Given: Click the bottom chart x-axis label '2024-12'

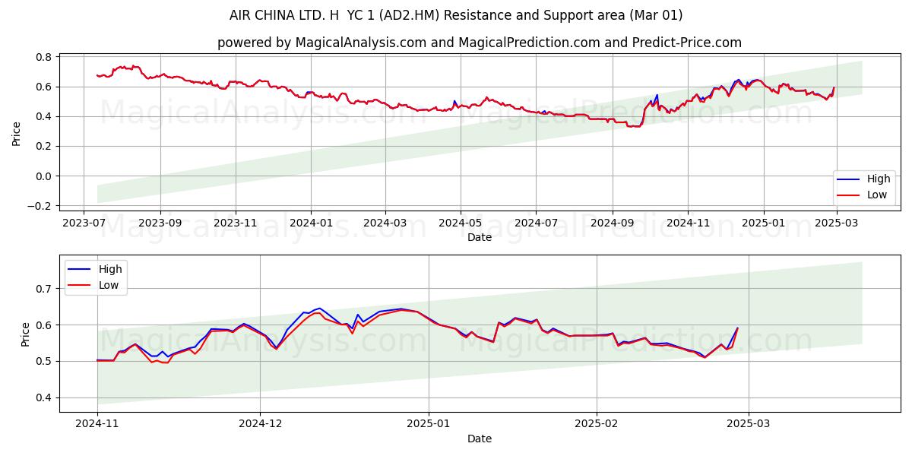Looking at the screenshot, I should click(x=260, y=425).
